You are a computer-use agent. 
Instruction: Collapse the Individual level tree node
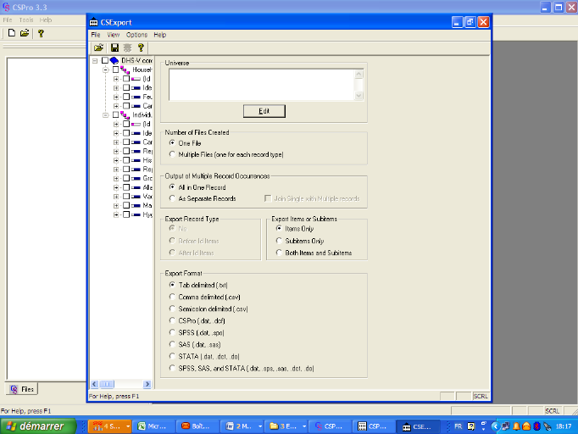(x=106, y=114)
